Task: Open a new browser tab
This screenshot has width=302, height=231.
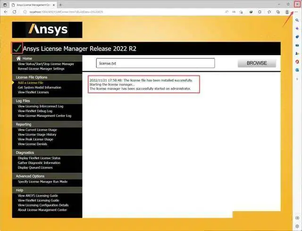Action: point(60,5)
